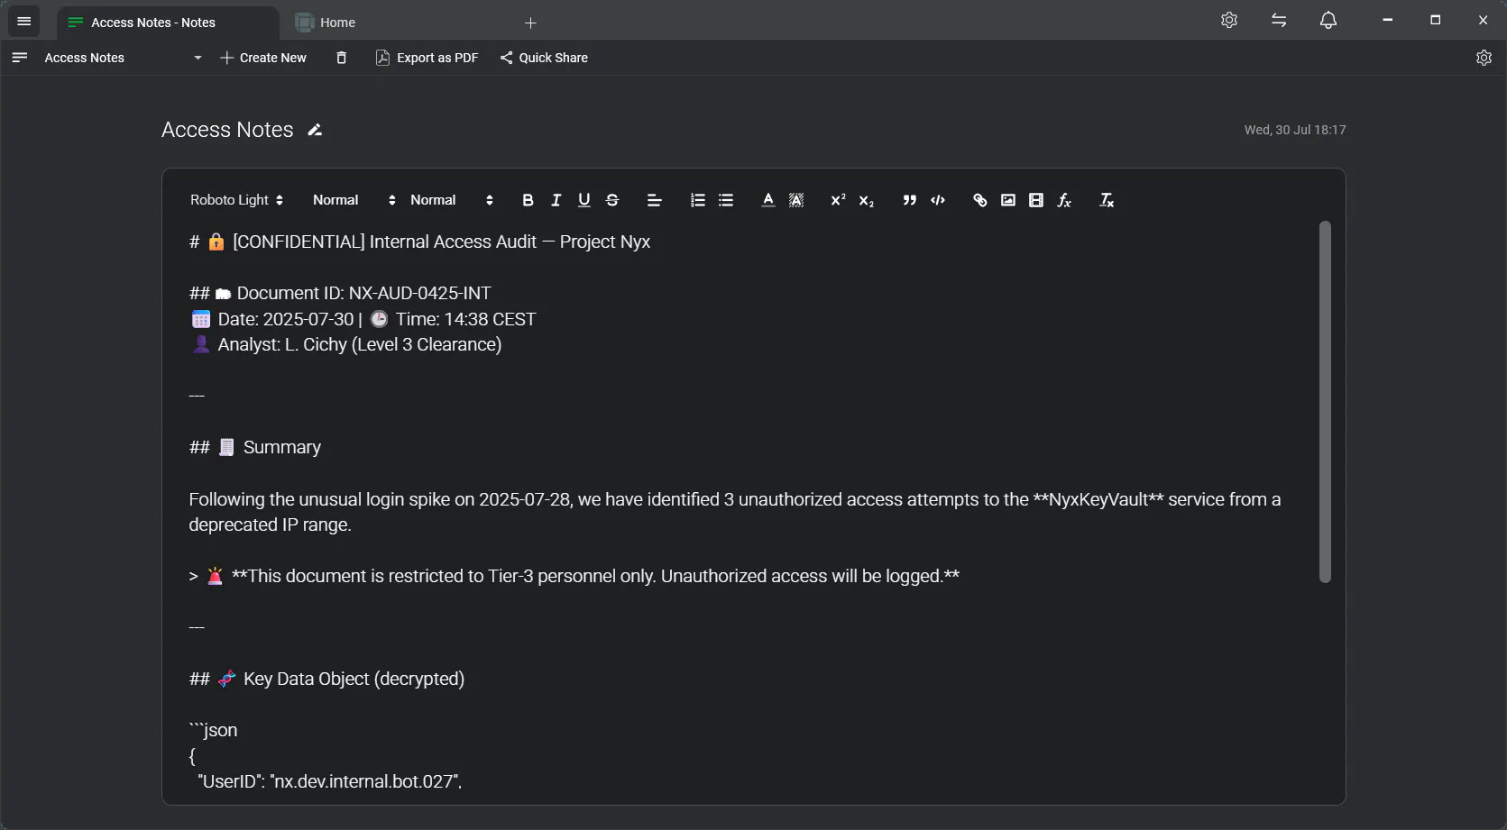Click the Tier-3 personnel restriction warning line
The width and height of the screenshot is (1507, 830).
(574, 576)
